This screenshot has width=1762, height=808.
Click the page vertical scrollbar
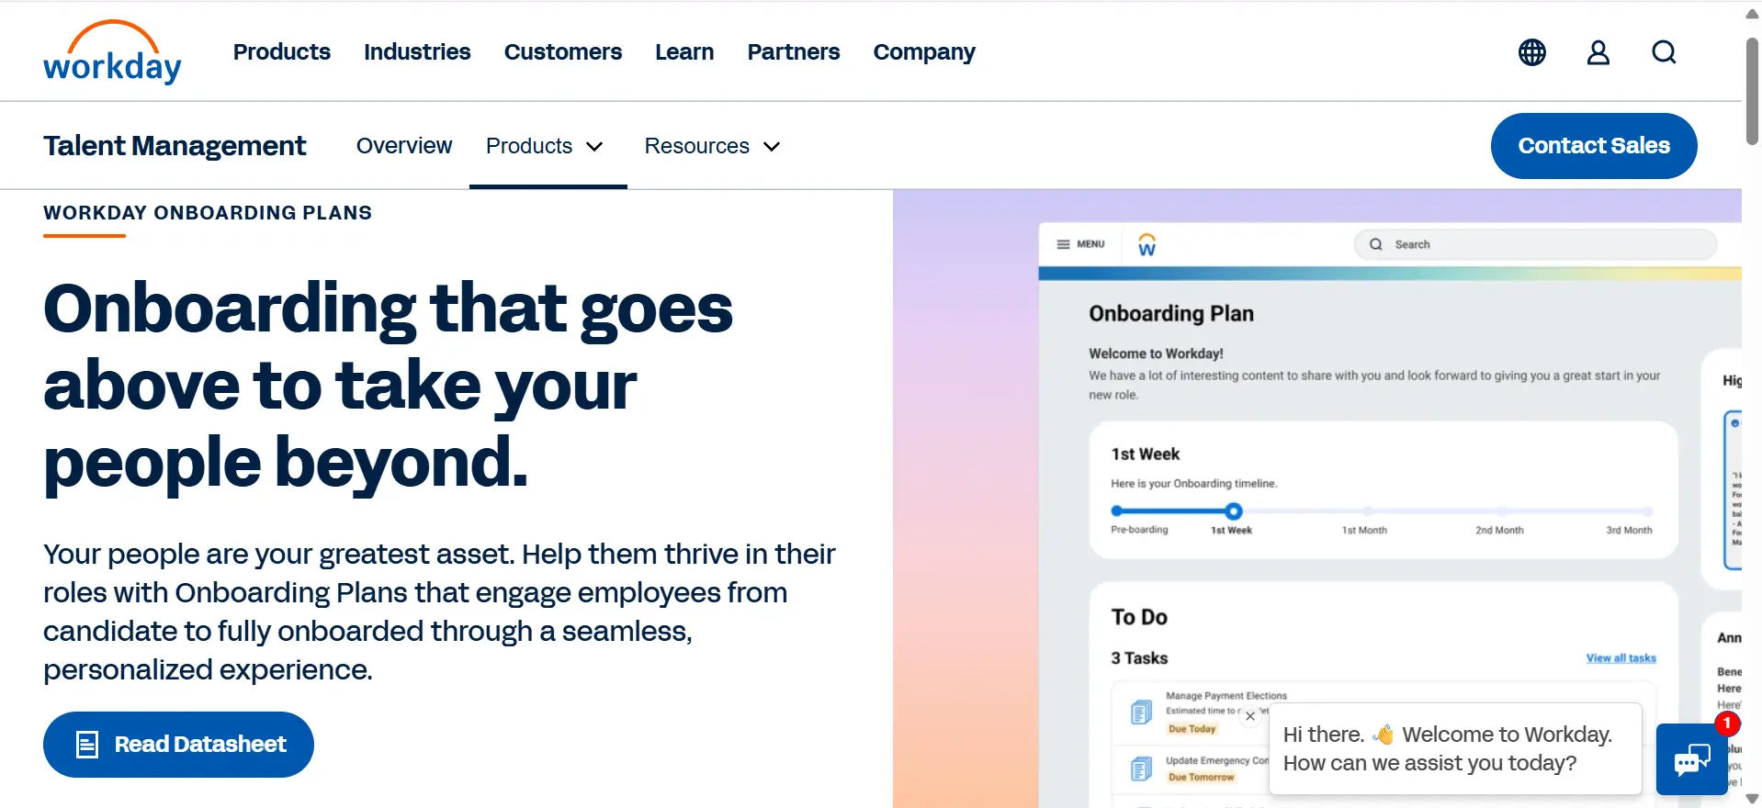(x=1752, y=92)
